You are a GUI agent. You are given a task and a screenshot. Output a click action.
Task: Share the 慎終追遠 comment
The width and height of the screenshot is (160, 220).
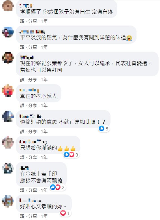tap(33, 132)
